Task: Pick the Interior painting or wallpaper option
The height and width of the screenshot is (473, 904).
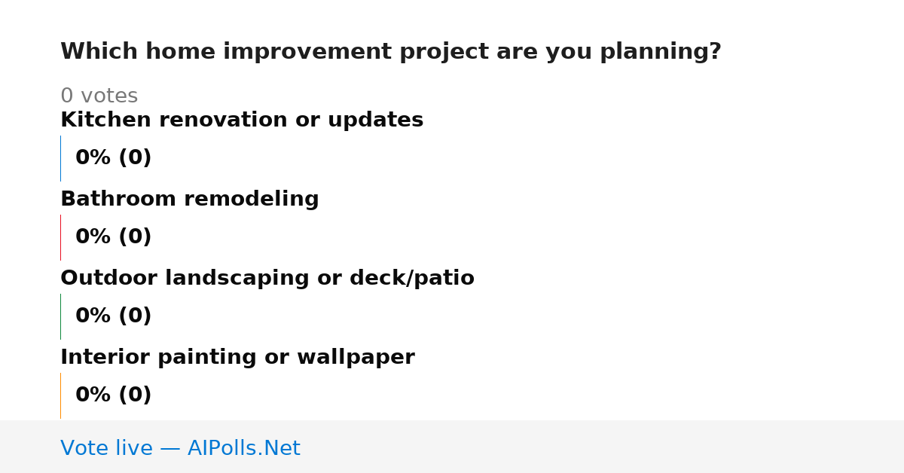Action: click(x=237, y=357)
